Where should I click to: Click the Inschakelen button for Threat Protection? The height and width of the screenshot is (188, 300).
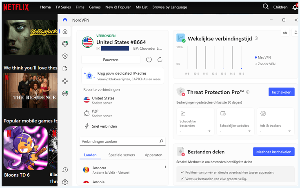pos(282,92)
